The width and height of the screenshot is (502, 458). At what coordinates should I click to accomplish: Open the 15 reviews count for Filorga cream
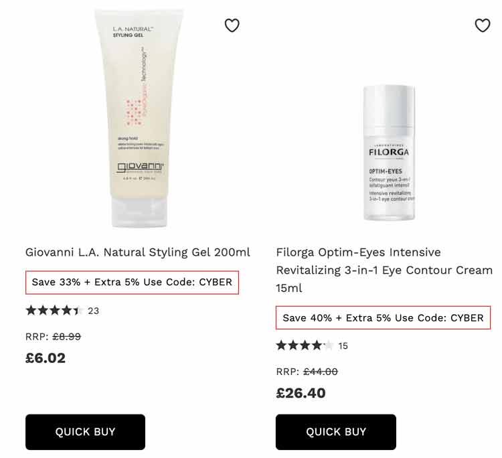point(343,346)
